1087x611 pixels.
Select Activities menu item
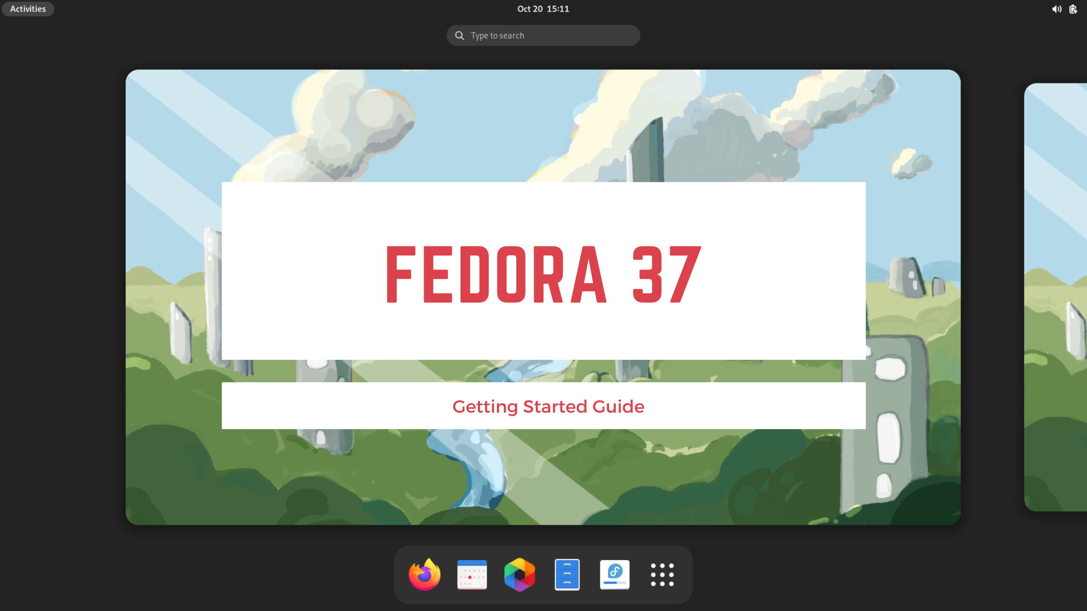(x=28, y=8)
